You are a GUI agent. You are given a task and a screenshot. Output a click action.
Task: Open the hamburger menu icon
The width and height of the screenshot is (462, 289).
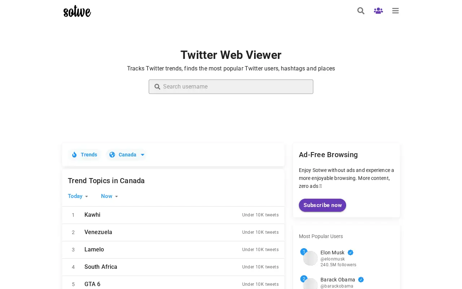click(396, 11)
